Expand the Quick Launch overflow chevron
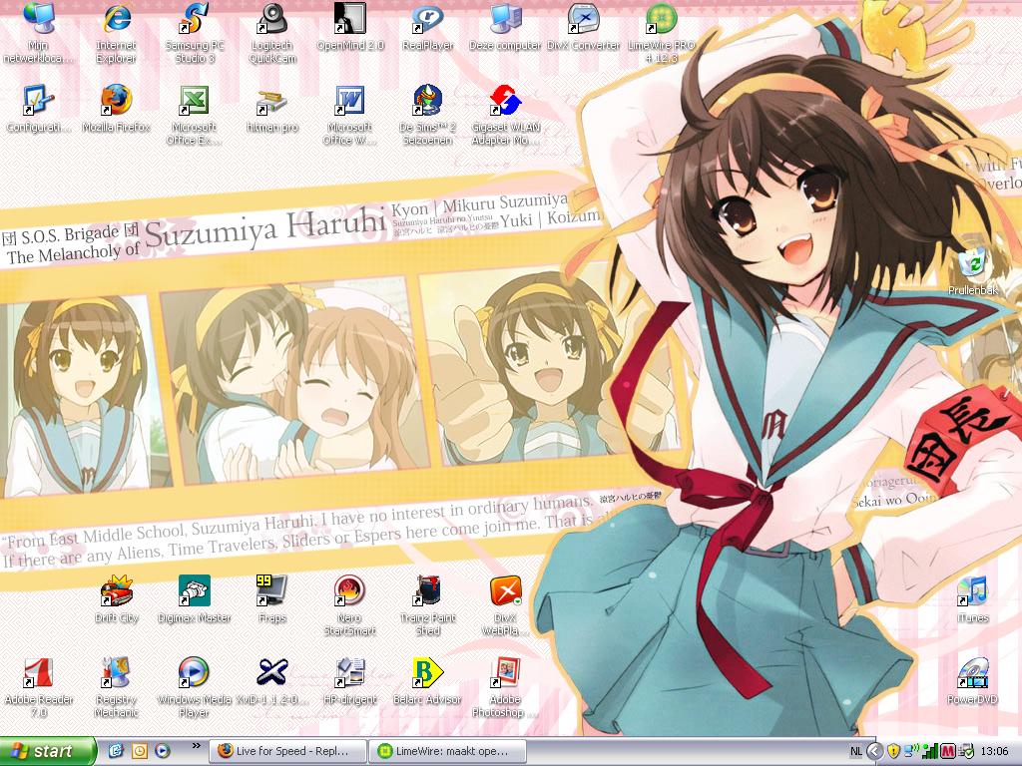The image size is (1022, 766). [x=197, y=746]
